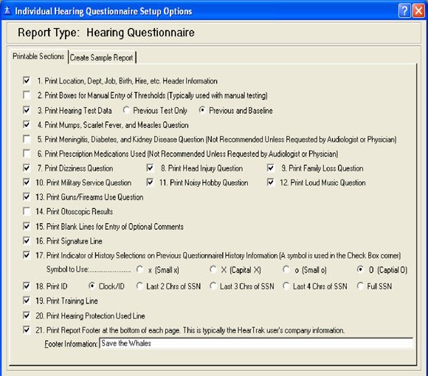Toggle Print Blank Lines for Optional Comments
This screenshot has width=428, height=376.
27,226
